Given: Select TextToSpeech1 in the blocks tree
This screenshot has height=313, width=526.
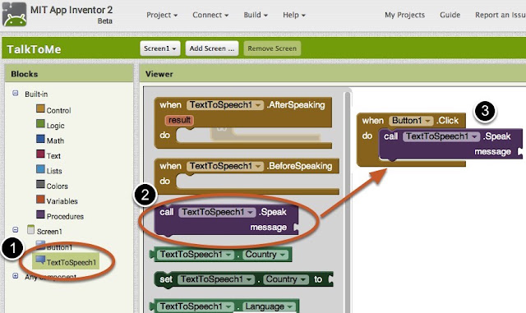Looking at the screenshot, I should [x=72, y=262].
